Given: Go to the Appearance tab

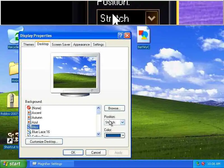Looking at the screenshot, I should click(81, 45).
